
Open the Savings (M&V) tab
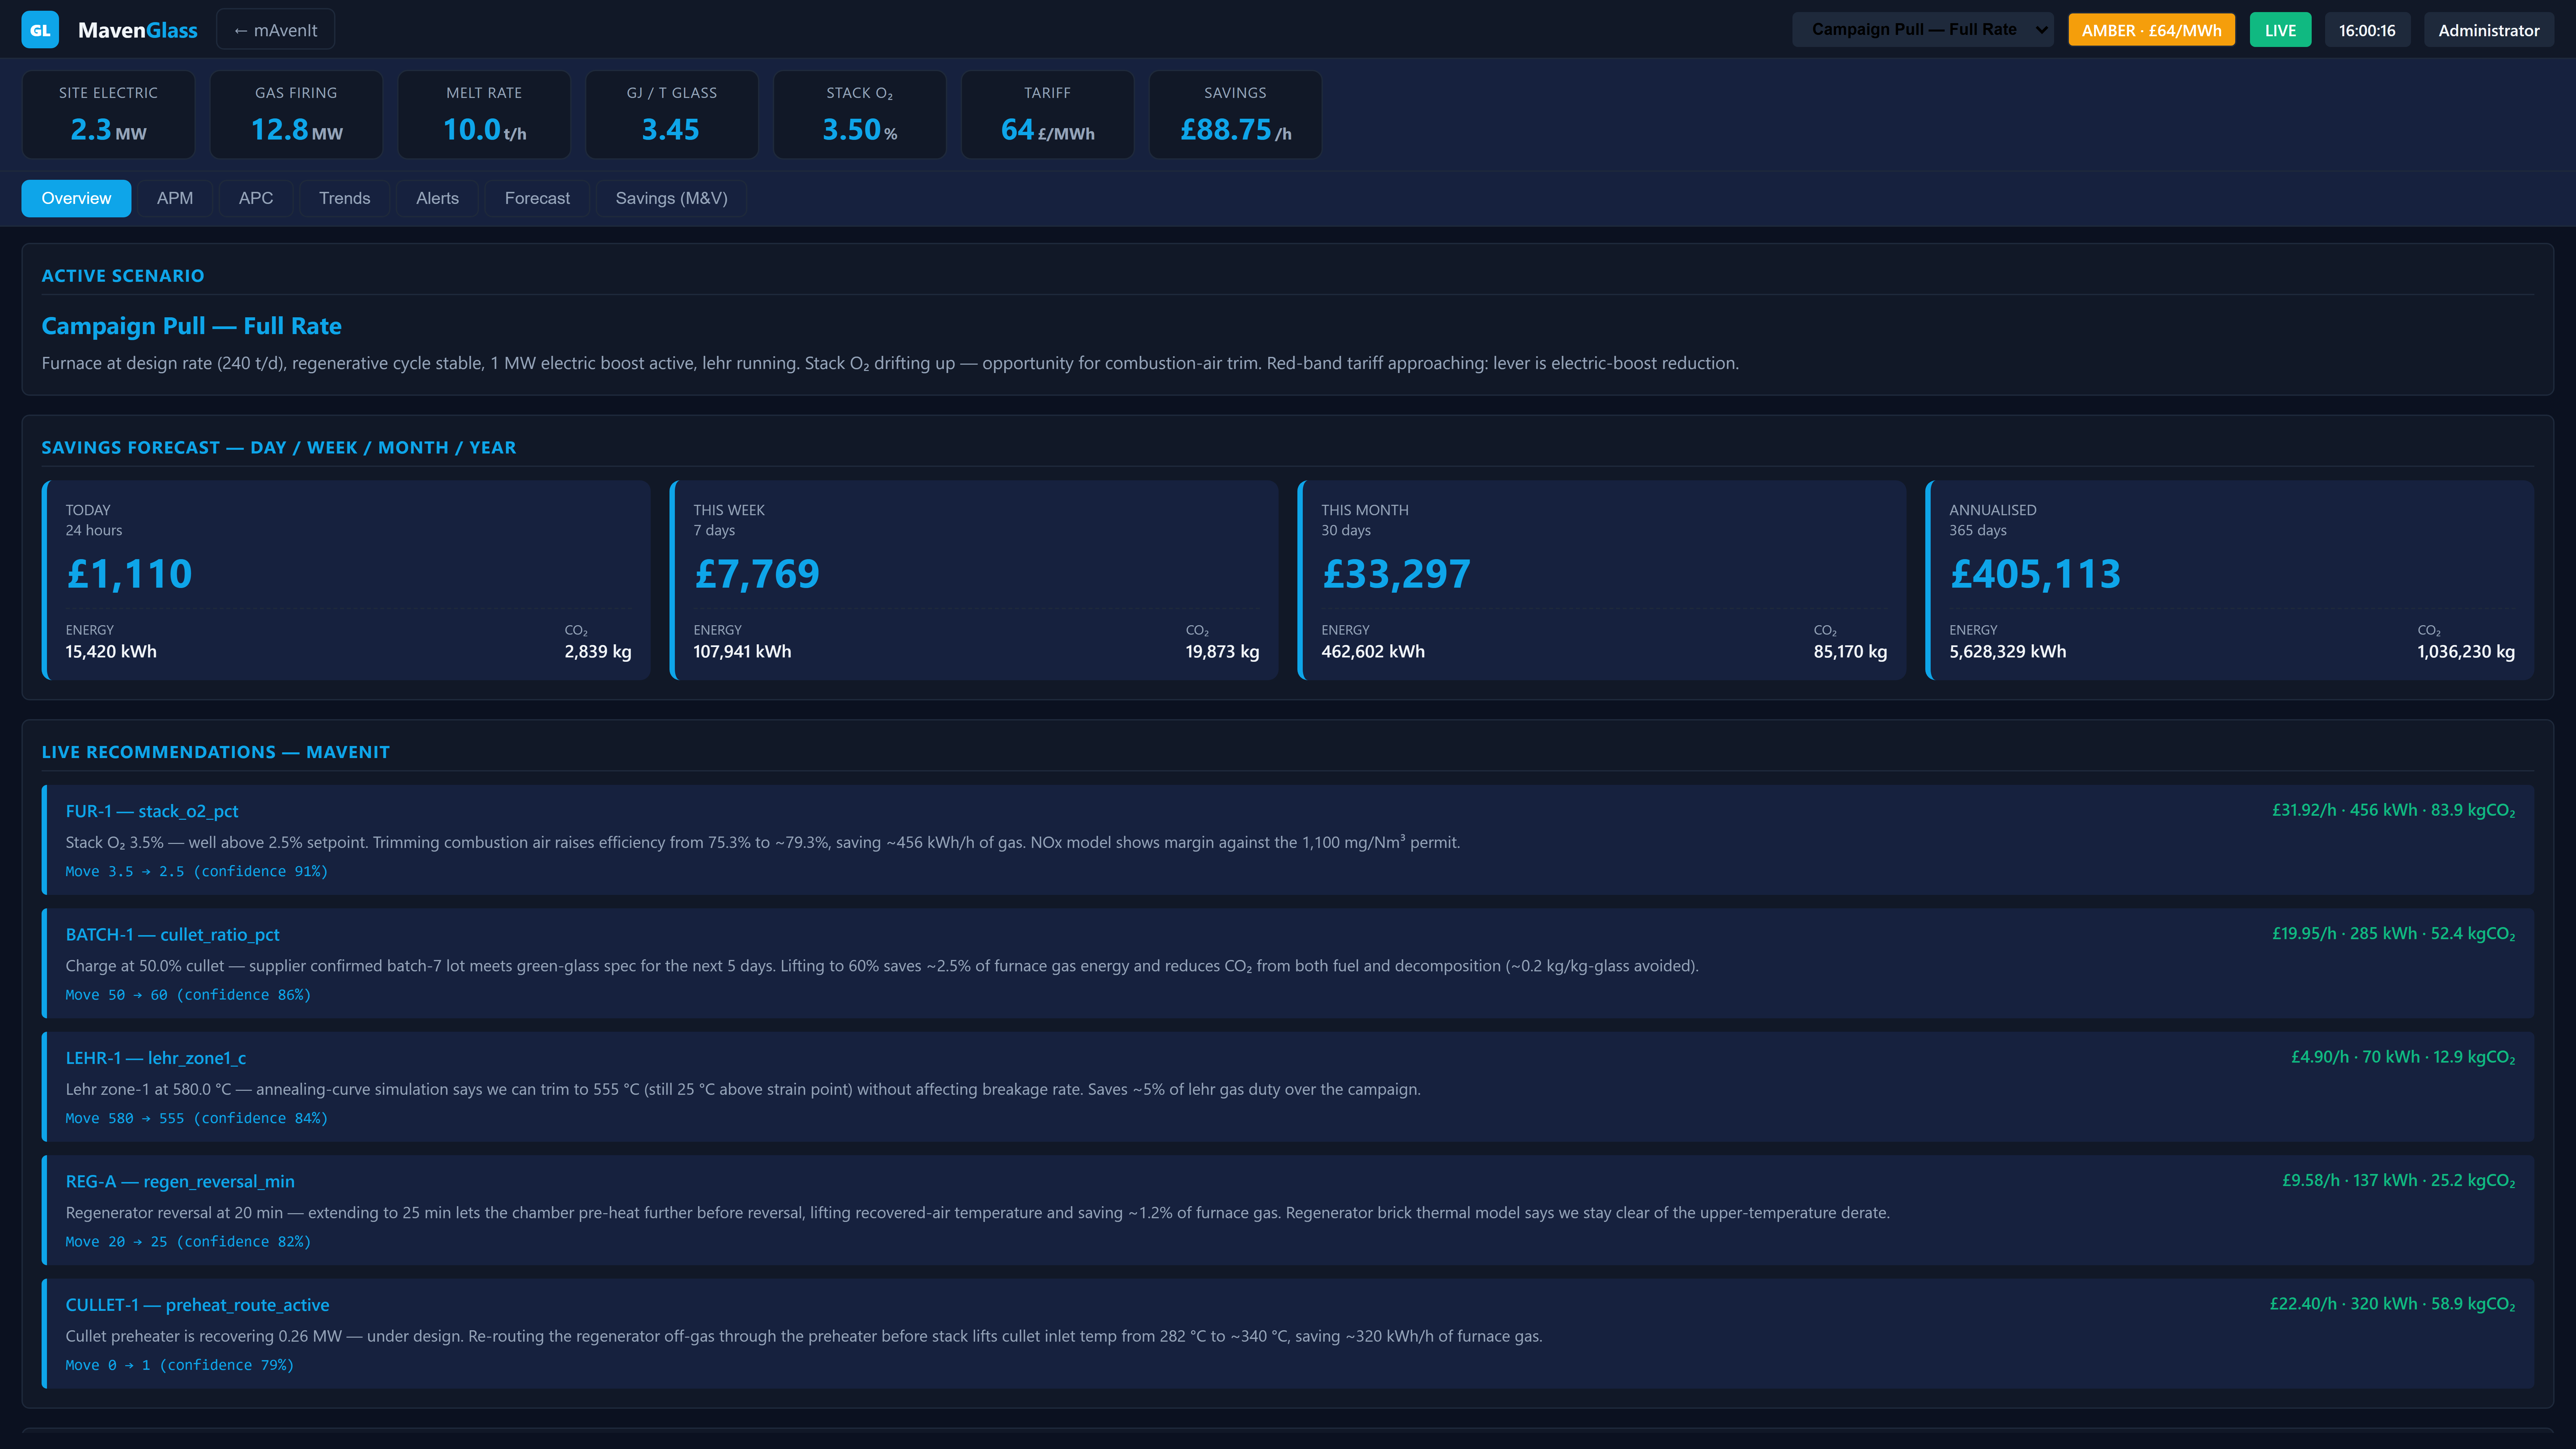click(671, 198)
